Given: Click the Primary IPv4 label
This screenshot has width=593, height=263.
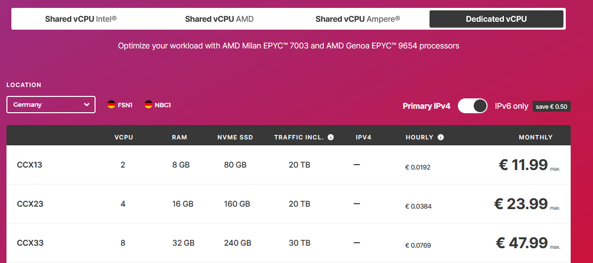Looking at the screenshot, I should 427,106.
